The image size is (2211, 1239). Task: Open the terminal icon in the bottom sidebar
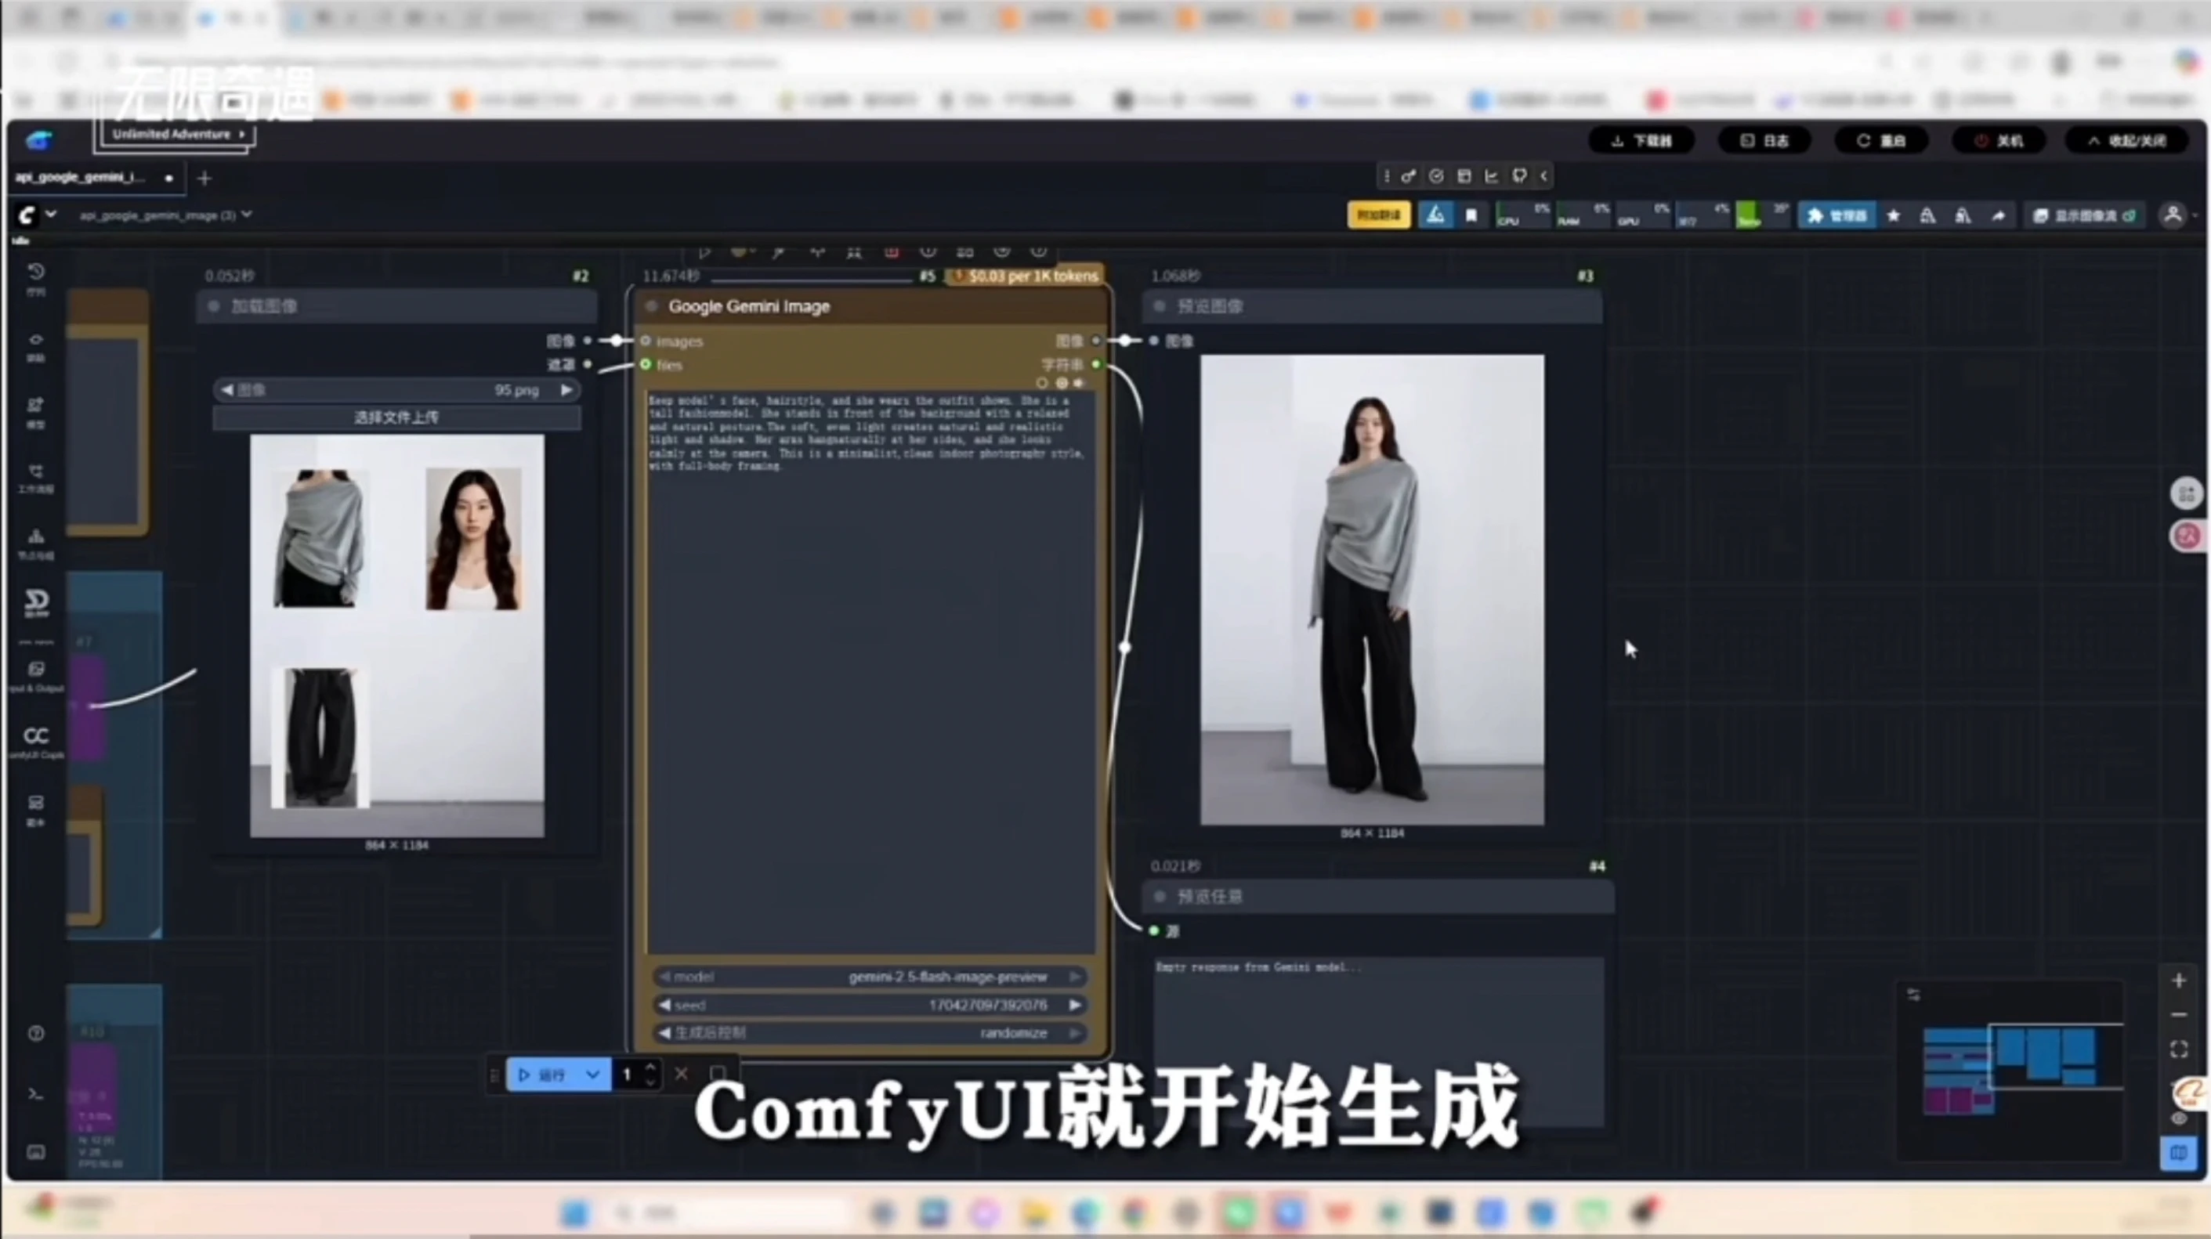click(36, 1093)
